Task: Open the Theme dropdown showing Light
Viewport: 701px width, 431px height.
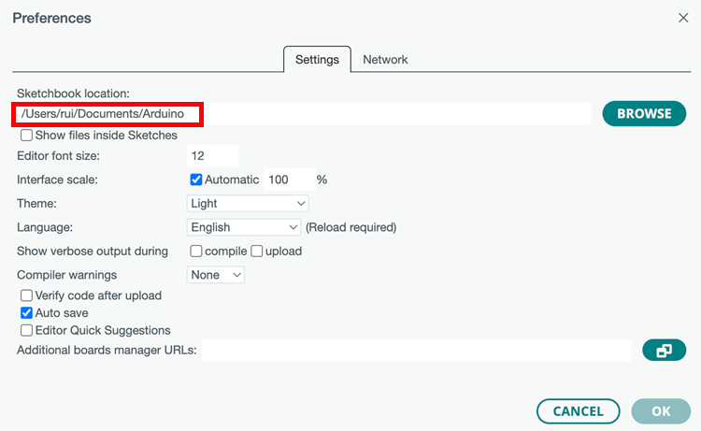Action: 248,203
